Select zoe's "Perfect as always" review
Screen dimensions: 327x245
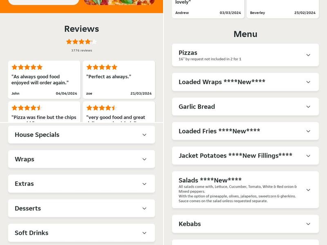tap(119, 80)
